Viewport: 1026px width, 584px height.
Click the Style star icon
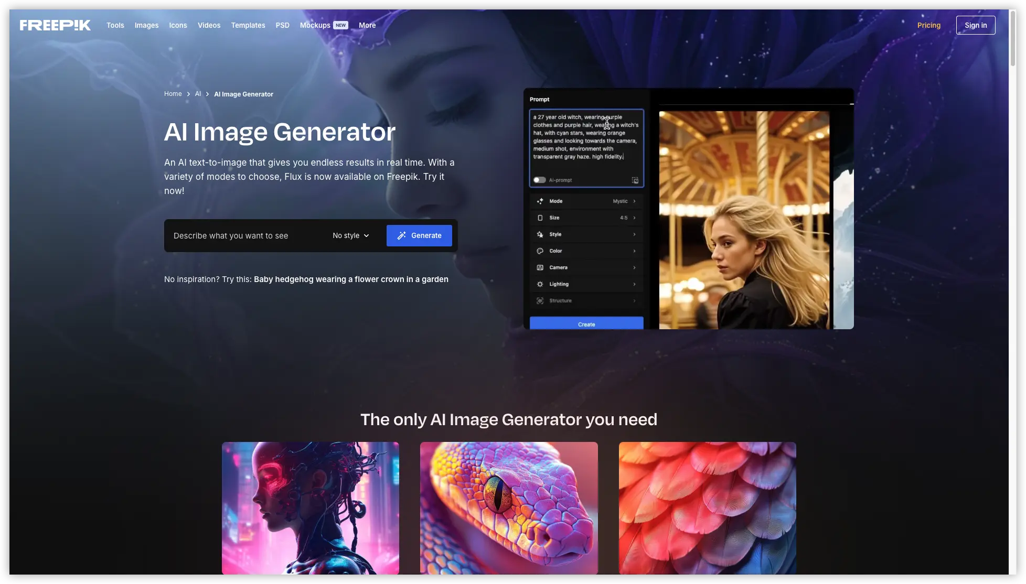[x=540, y=234]
